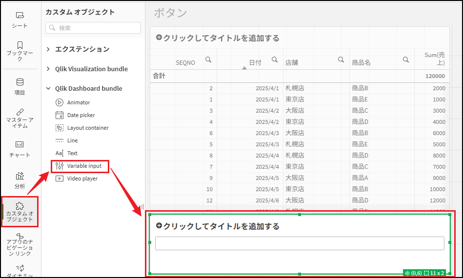Click the カスタム オブジェクト panel heading
463x278 pixels.
coord(80,12)
